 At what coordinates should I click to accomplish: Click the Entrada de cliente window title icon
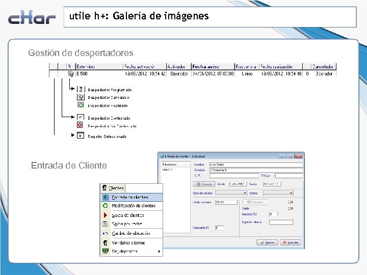point(162,156)
